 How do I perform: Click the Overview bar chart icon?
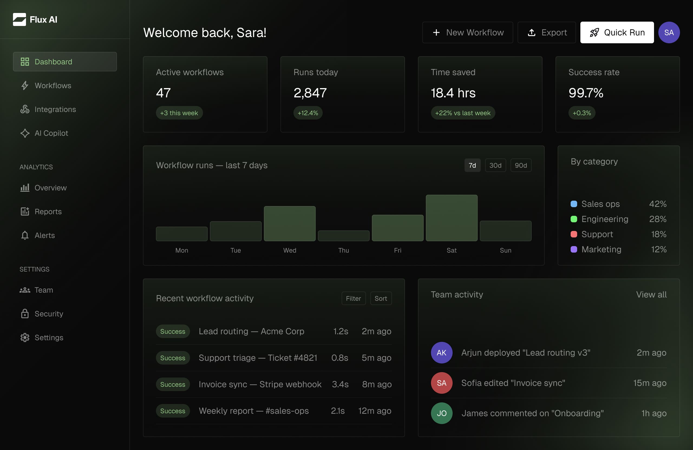tap(25, 188)
